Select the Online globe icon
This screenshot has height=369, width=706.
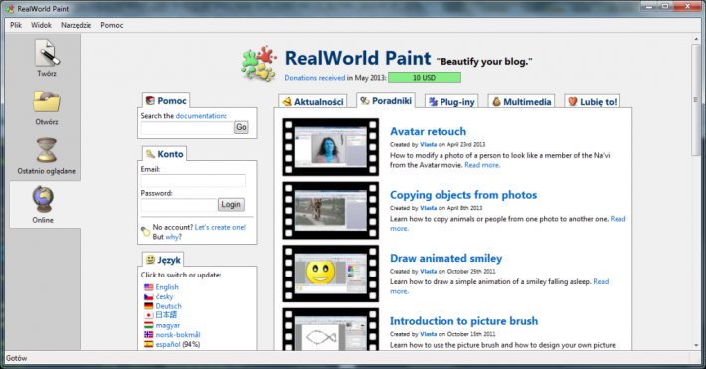pos(43,200)
